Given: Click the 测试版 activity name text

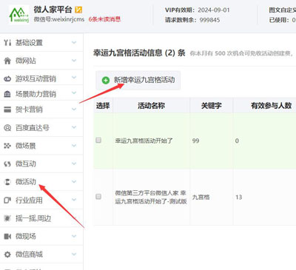Looking at the screenshot, I should tap(151, 197).
